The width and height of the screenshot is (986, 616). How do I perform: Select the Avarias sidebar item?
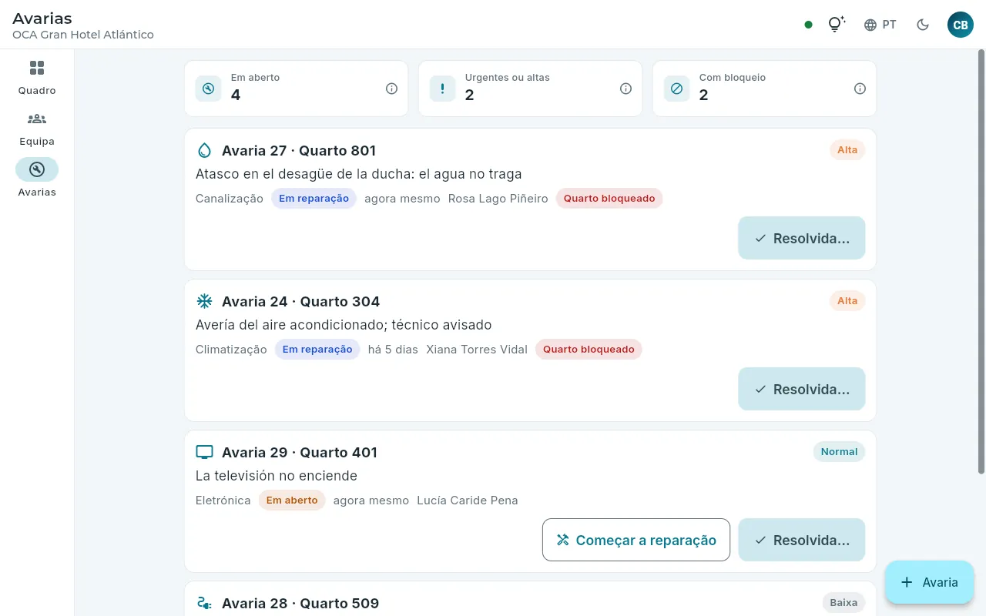[37, 179]
